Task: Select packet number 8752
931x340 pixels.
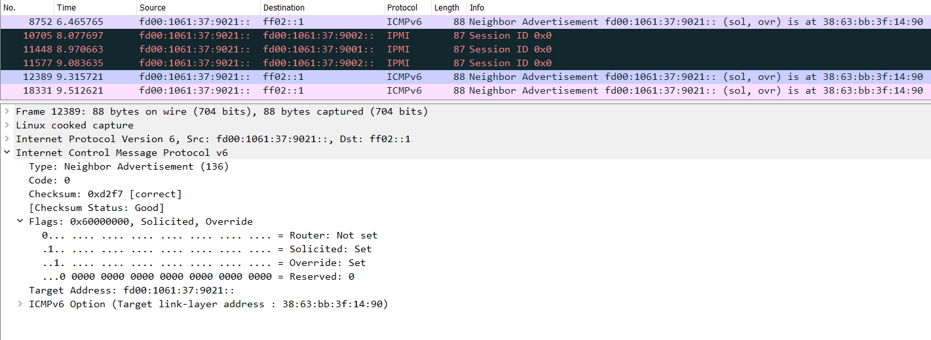Action: pos(262,22)
